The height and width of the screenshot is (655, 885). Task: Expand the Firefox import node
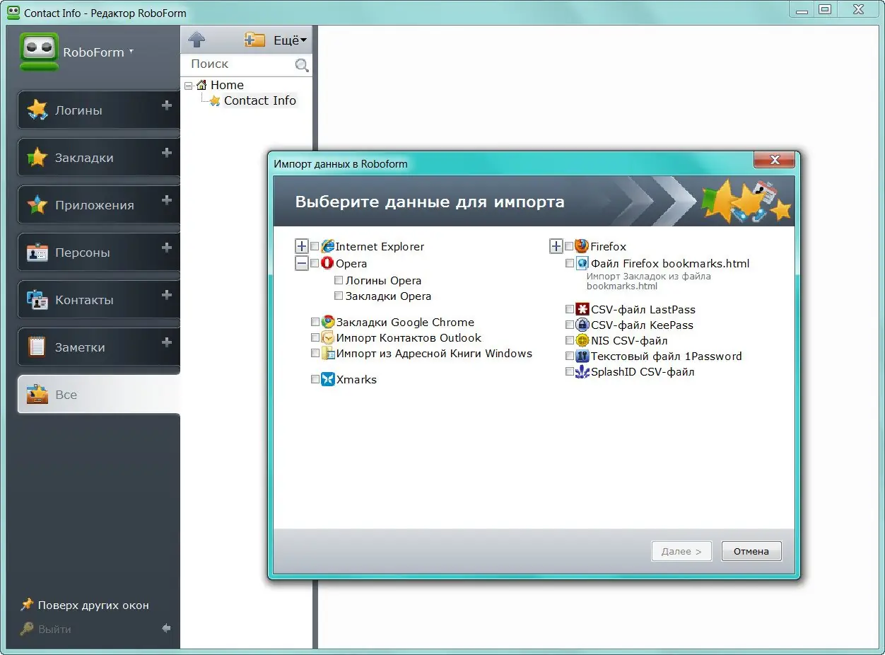[556, 246]
